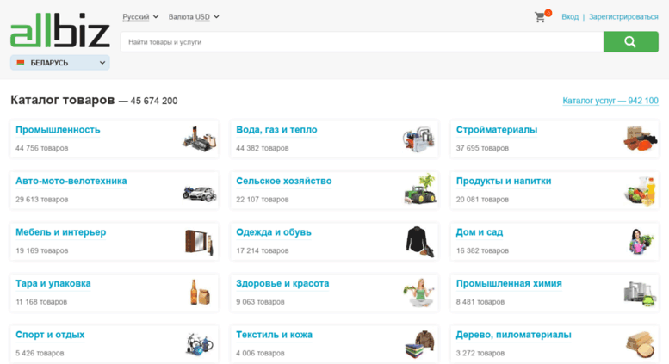Open the Здоровье и красота category
This screenshot has height=364, width=669.
coord(282,283)
